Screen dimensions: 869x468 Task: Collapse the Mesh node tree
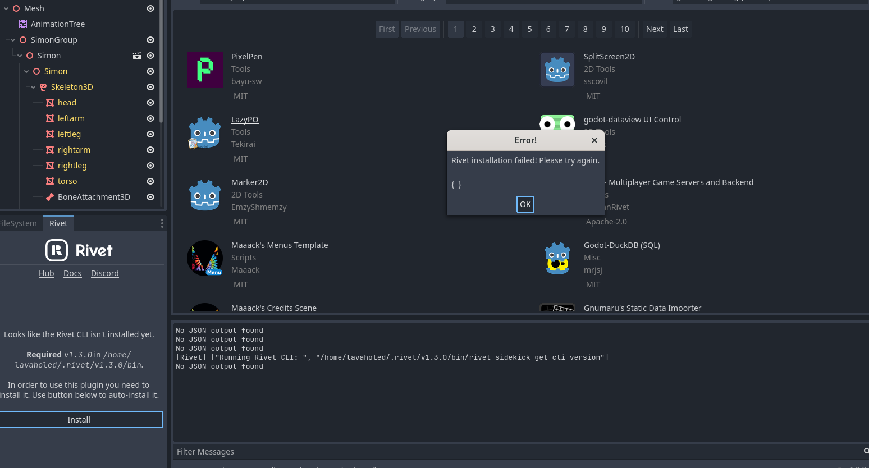(6, 8)
